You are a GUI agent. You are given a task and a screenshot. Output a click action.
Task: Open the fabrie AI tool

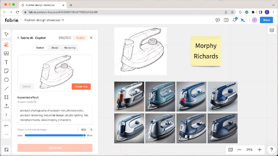click(6, 45)
